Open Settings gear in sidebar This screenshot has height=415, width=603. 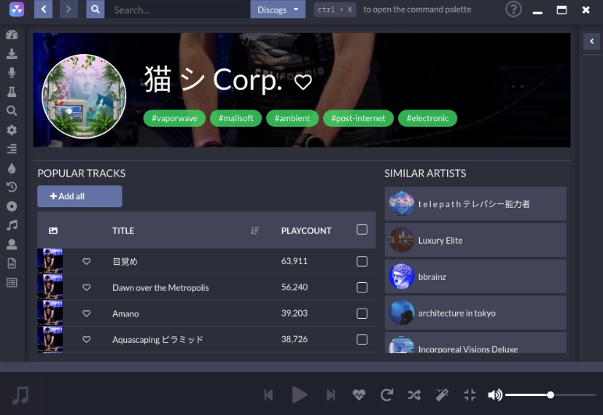pos(12,130)
